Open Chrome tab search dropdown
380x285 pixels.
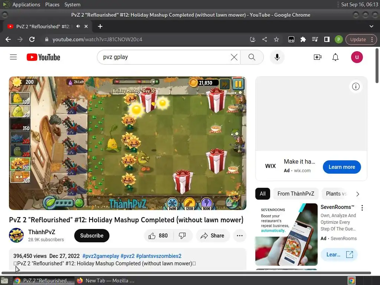point(371,26)
